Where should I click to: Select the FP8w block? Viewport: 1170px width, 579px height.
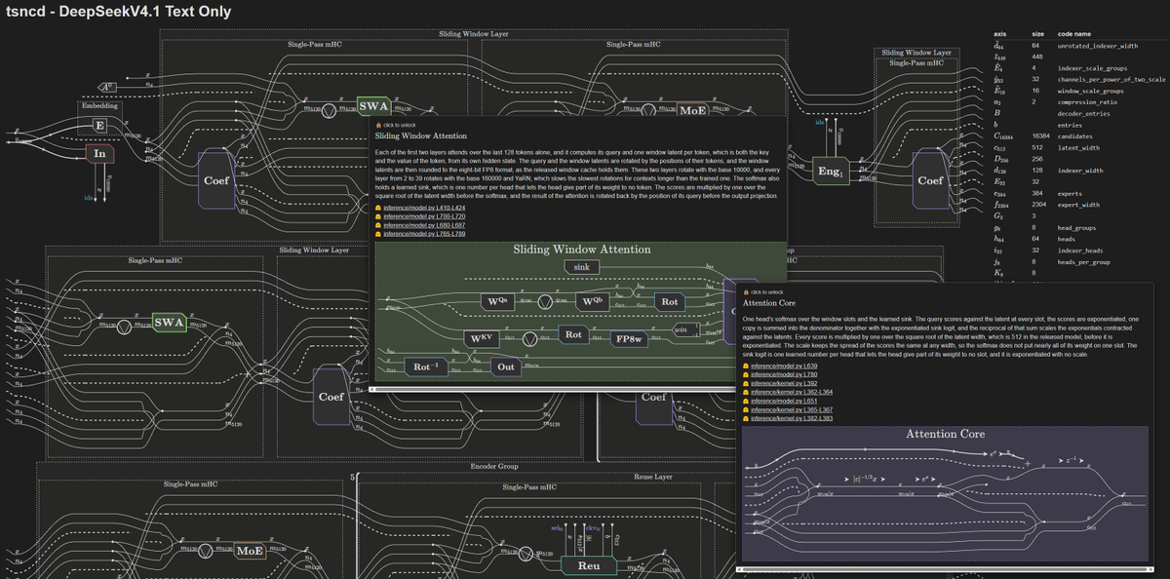click(628, 338)
